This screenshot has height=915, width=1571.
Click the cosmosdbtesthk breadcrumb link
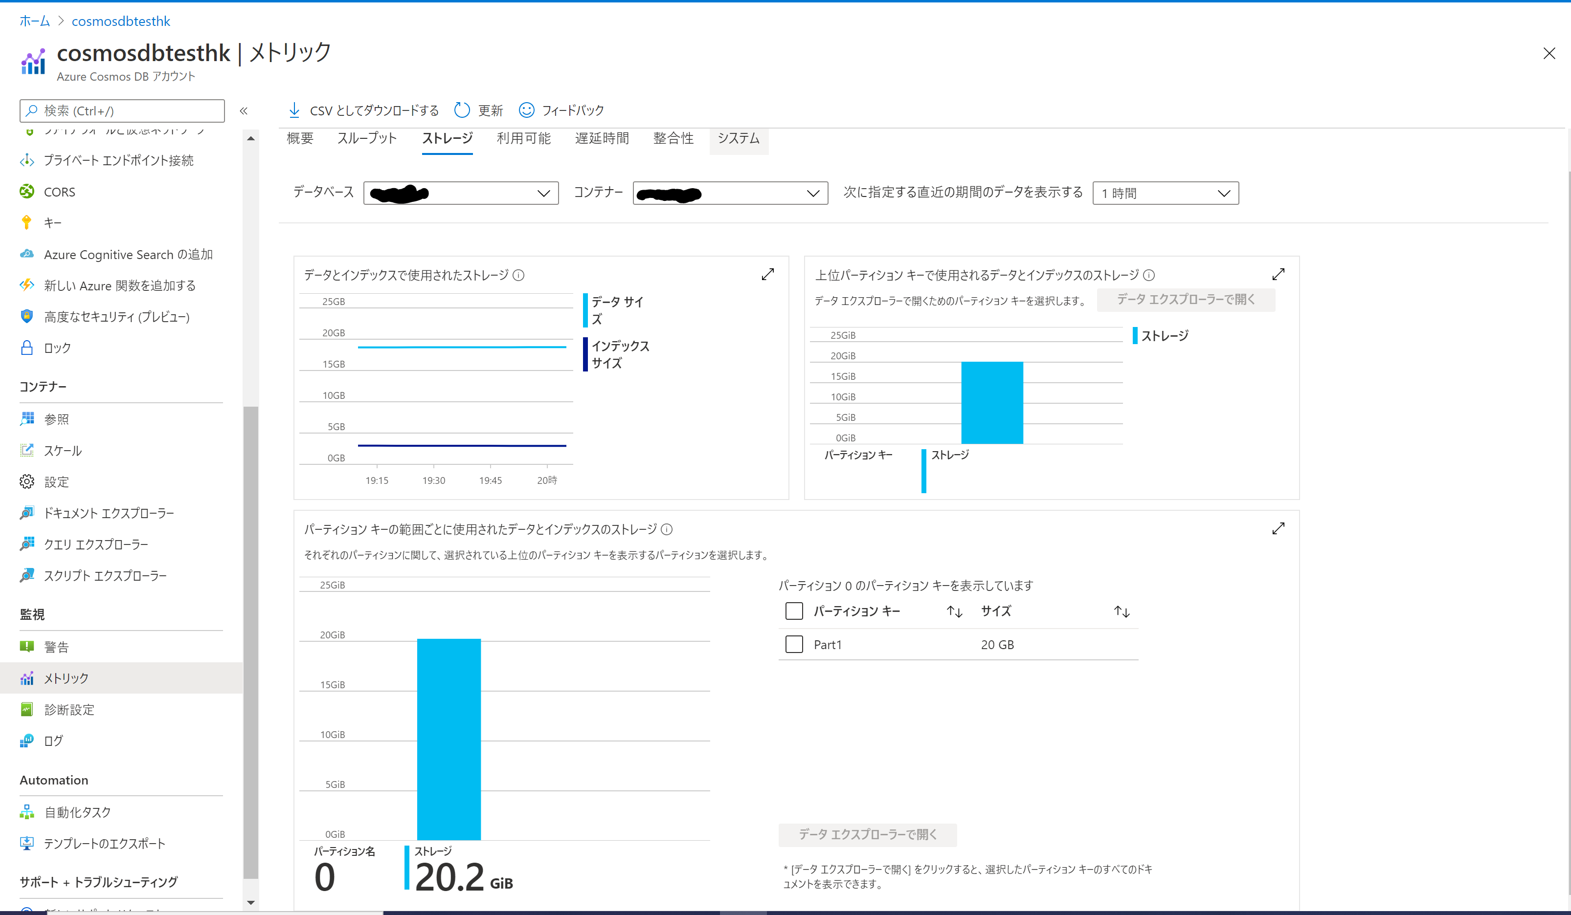pos(121,21)
